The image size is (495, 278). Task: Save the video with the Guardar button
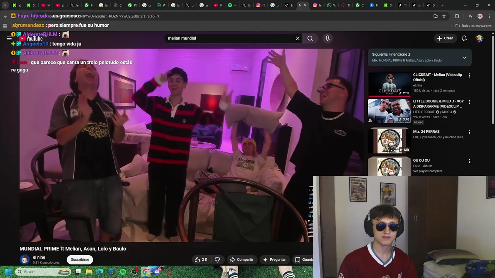click(x=304, y=259)
